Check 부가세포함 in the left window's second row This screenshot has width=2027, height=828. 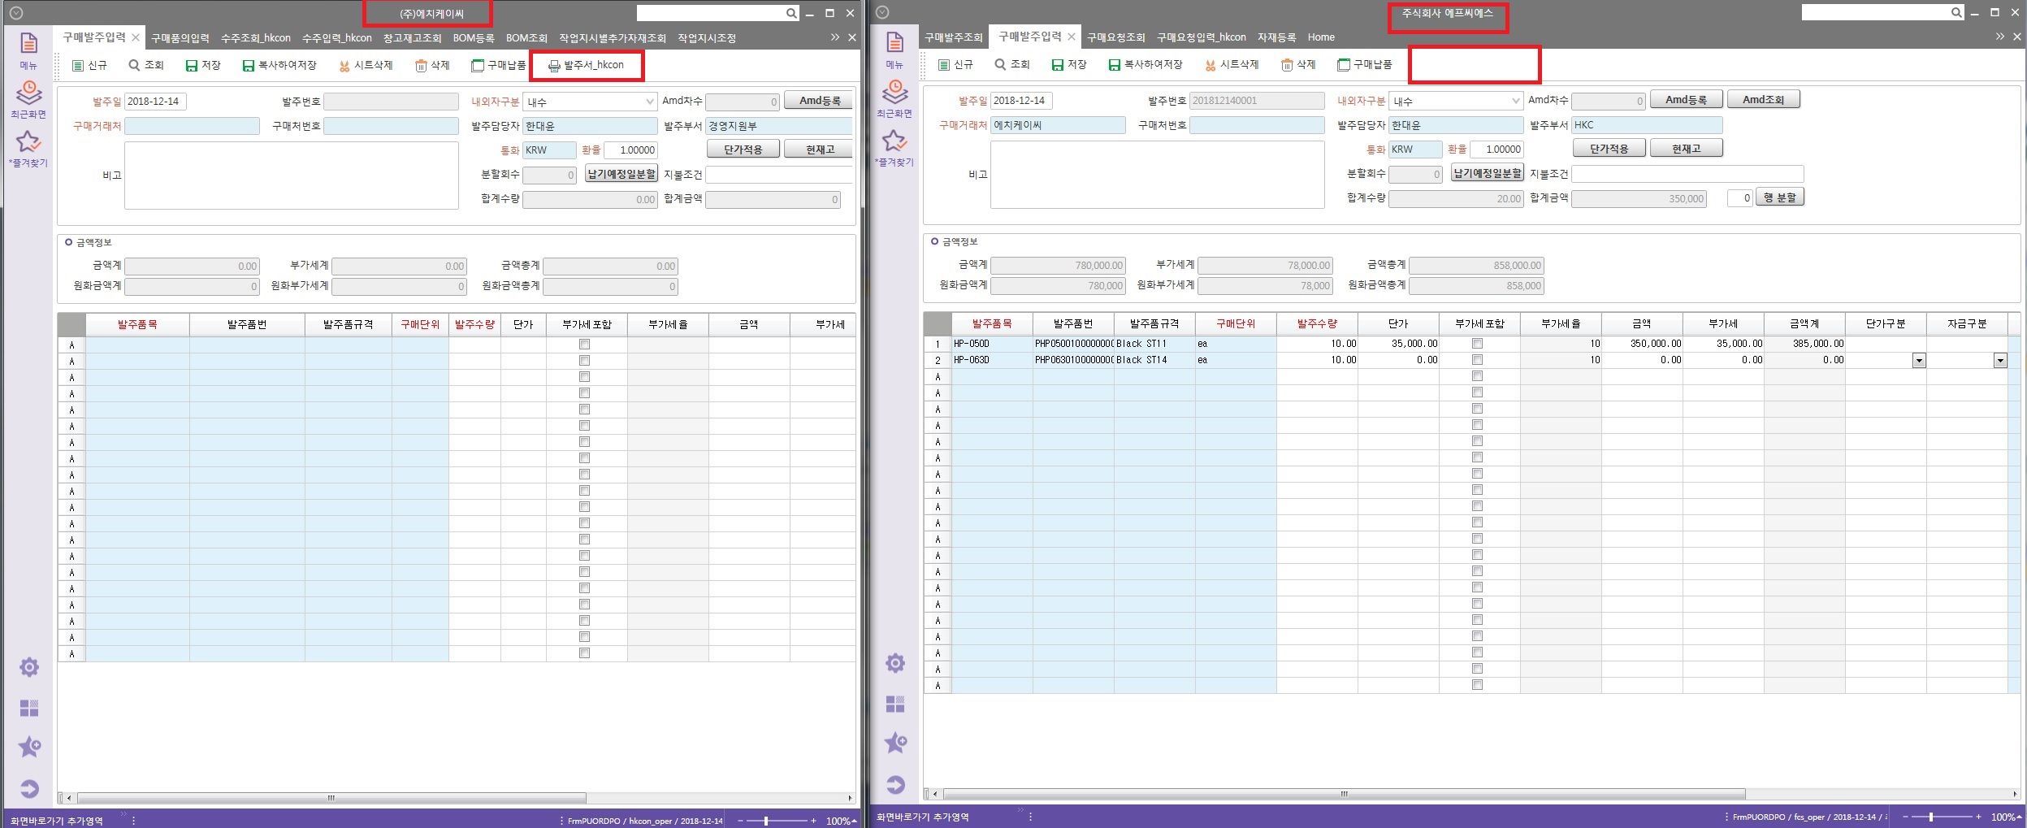(x=584, y=361)
